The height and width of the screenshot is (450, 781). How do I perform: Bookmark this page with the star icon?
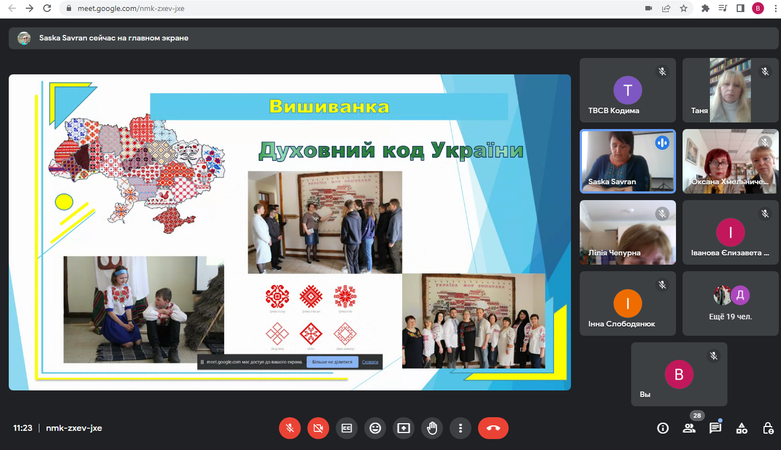pos(683,8)
